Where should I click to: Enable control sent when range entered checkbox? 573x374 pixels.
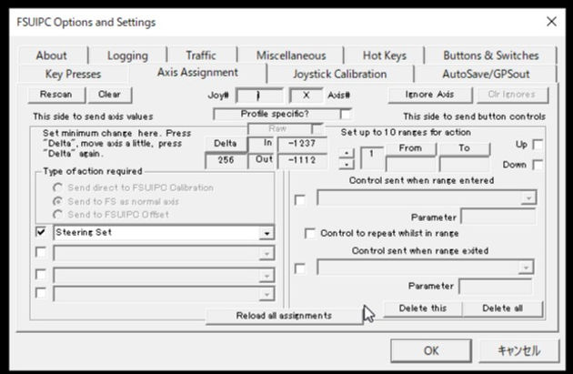coord(300,200)
